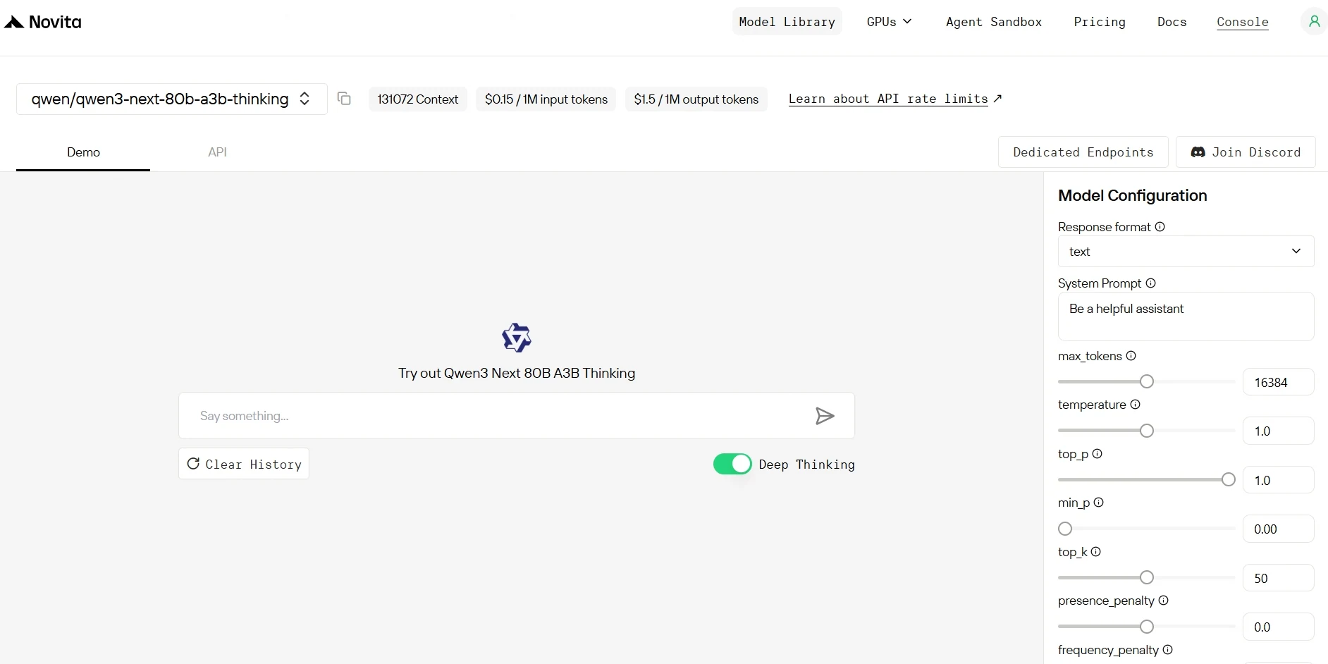
Task: Click the top_k value field
Action: pyautogui.click(x=1278, y=578)
